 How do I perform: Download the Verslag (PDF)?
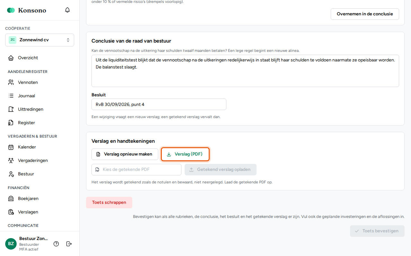point(185,154)
